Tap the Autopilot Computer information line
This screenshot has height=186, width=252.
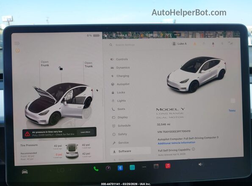(x=188, y=138)
